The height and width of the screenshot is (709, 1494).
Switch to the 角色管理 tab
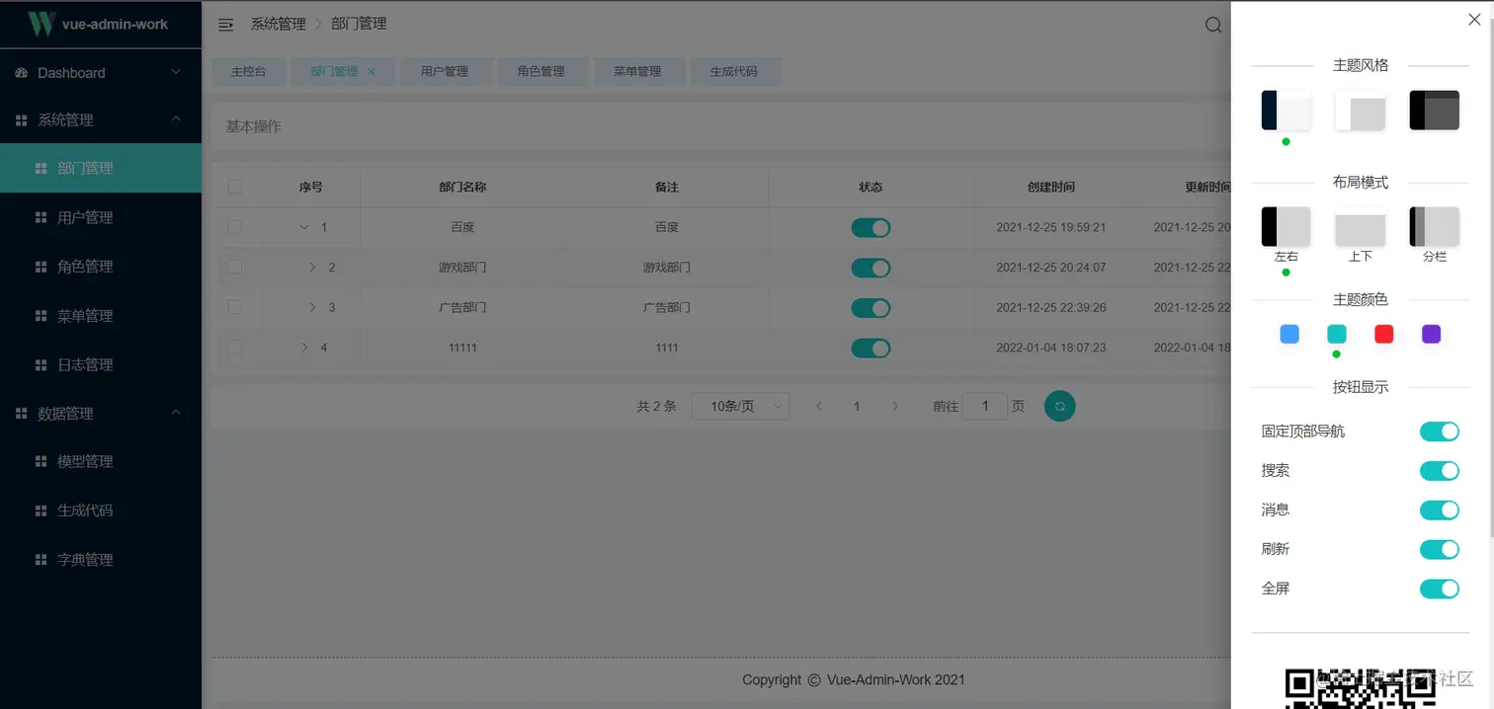pyautogui.click(x=541, y=71)
